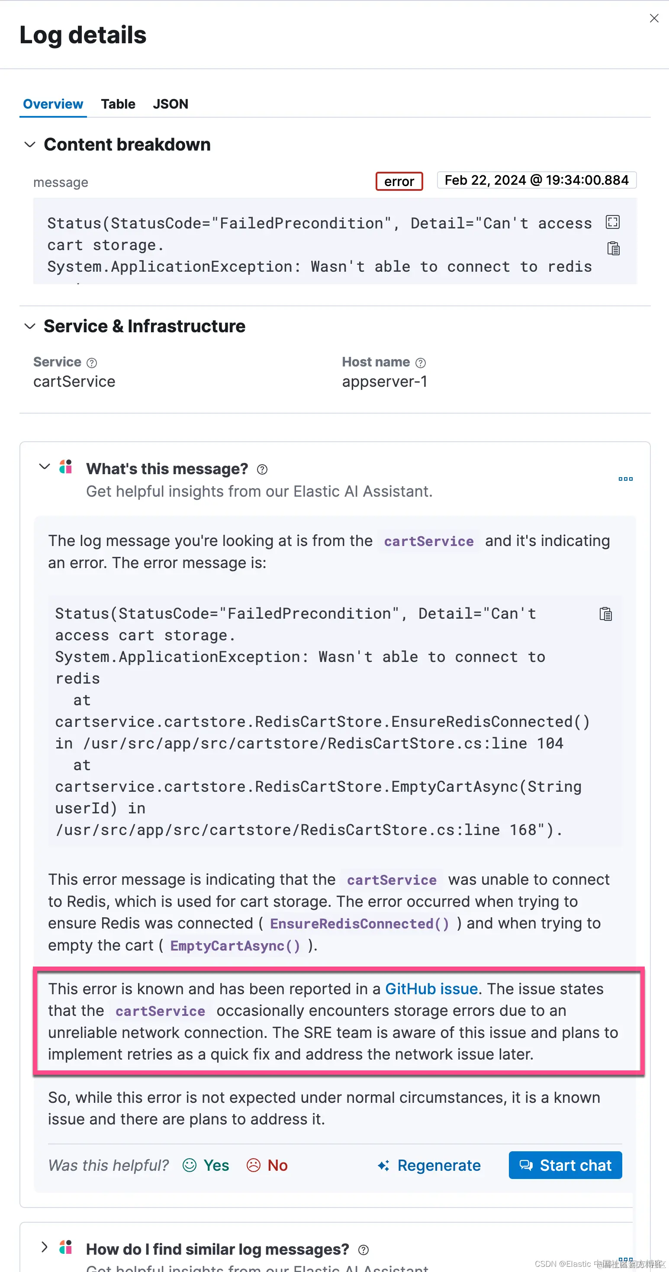669x1272 pixels.
Task: Switch to the Table tab
Action: 118,104
